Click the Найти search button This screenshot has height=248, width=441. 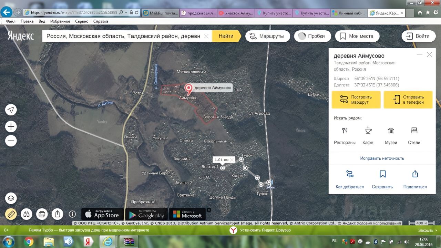point(226,36)
